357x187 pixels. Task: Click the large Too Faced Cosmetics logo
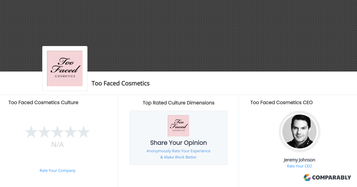[x=65, y=69]
